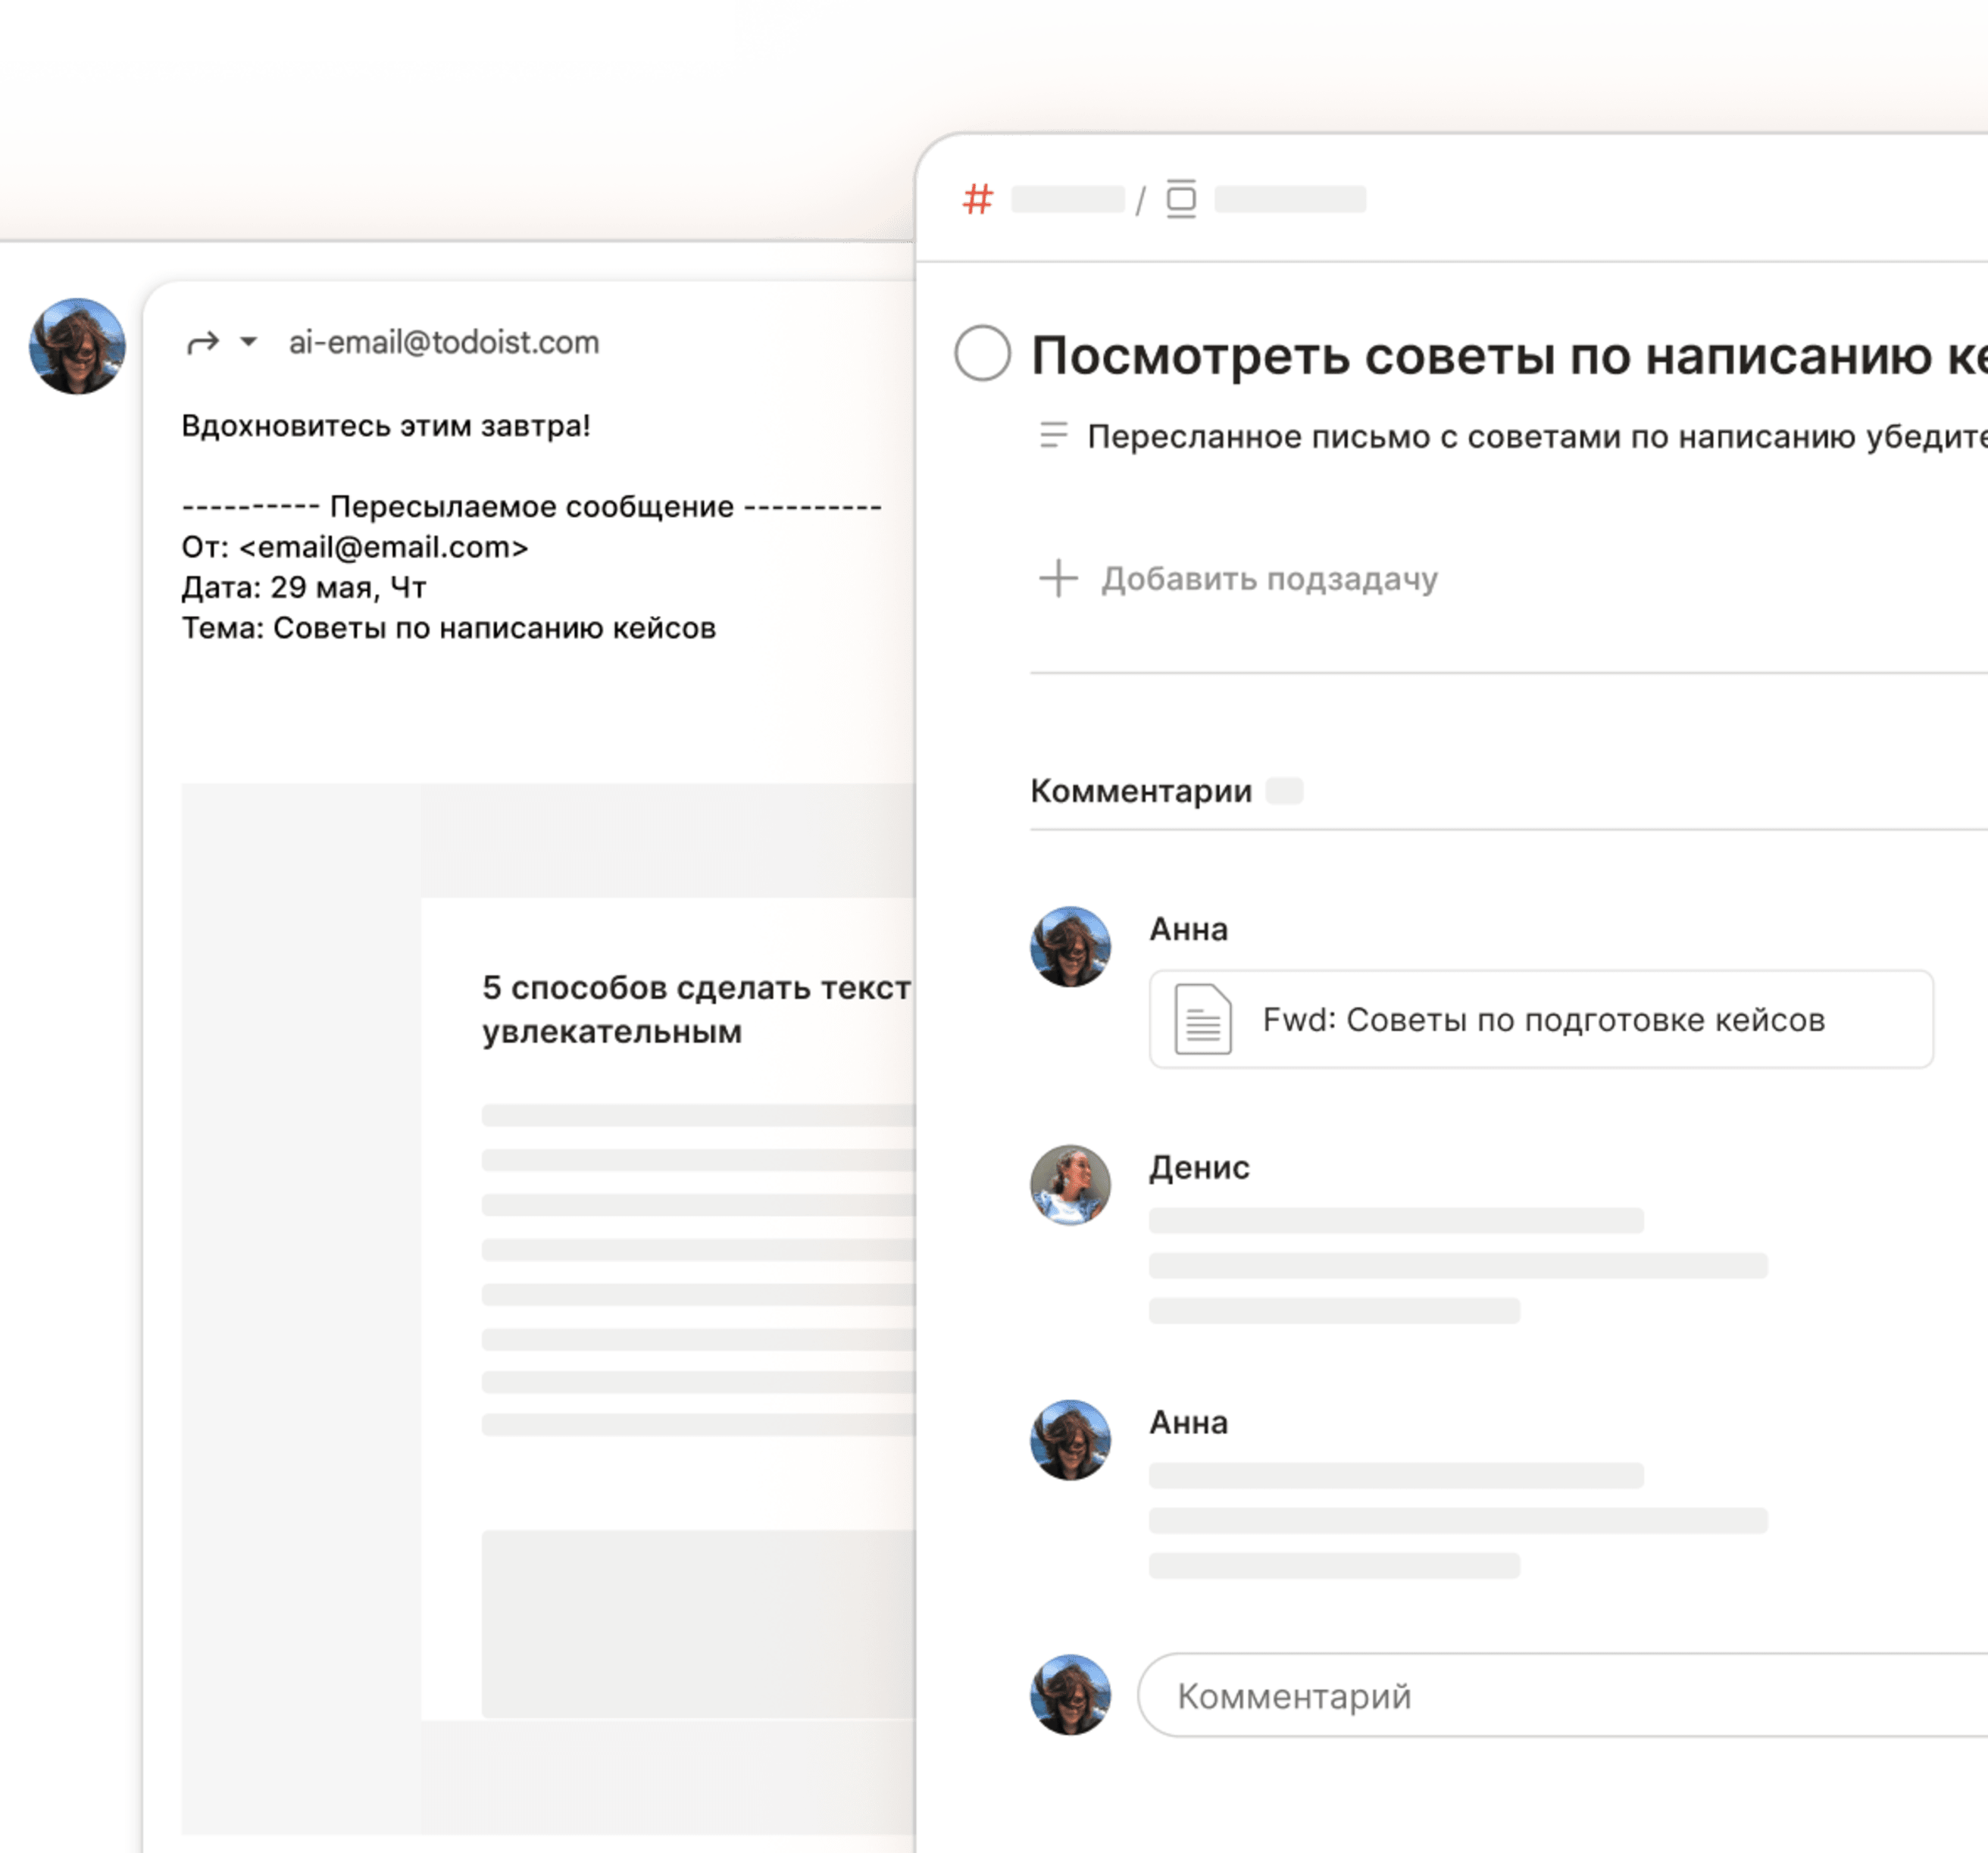Open the dropdown arrow beside forward icon

pos(248,342)
